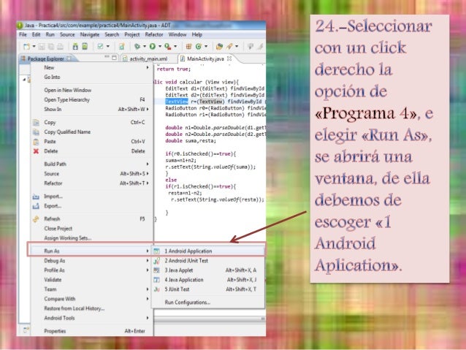
Task: Choose Go Into in the context menu
Action: click(x=92, y=77)
